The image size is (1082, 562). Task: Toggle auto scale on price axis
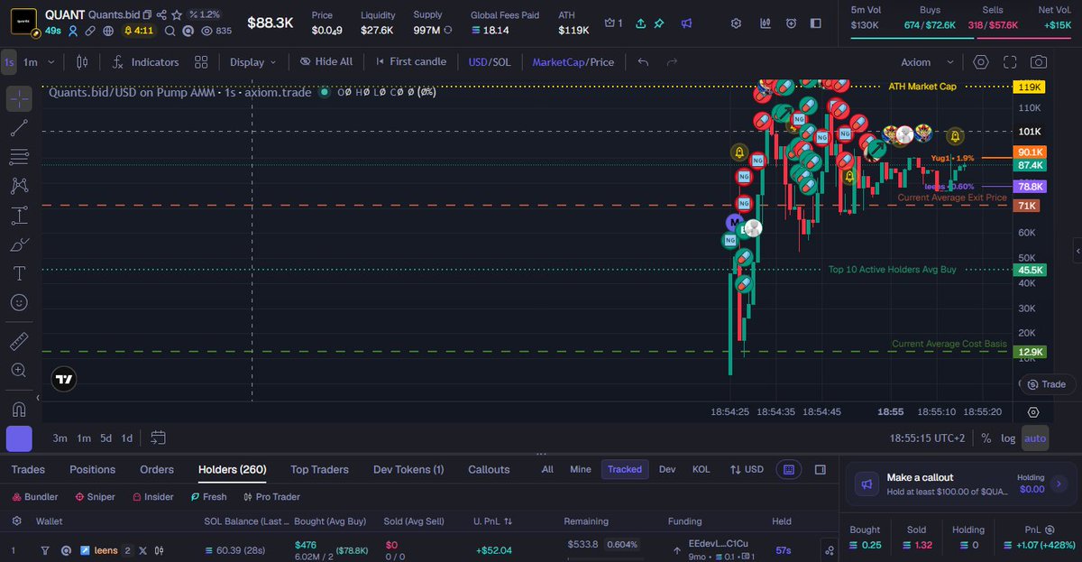coord(1035,438)
